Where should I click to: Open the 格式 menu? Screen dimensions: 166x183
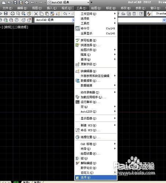click(x=67, y=8)
